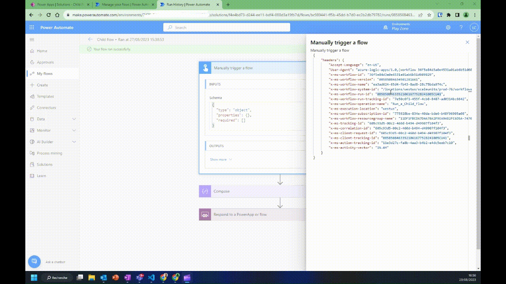Screen dimensions: 506x284
Task: Select the Manually trigger a flow card header
Action: pyautogui.click(x=253, y=68)
